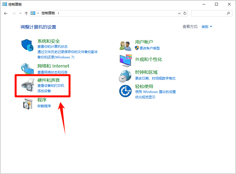Click the 卸载程序 link
The image size is (236, 174).
click(44, 106)
